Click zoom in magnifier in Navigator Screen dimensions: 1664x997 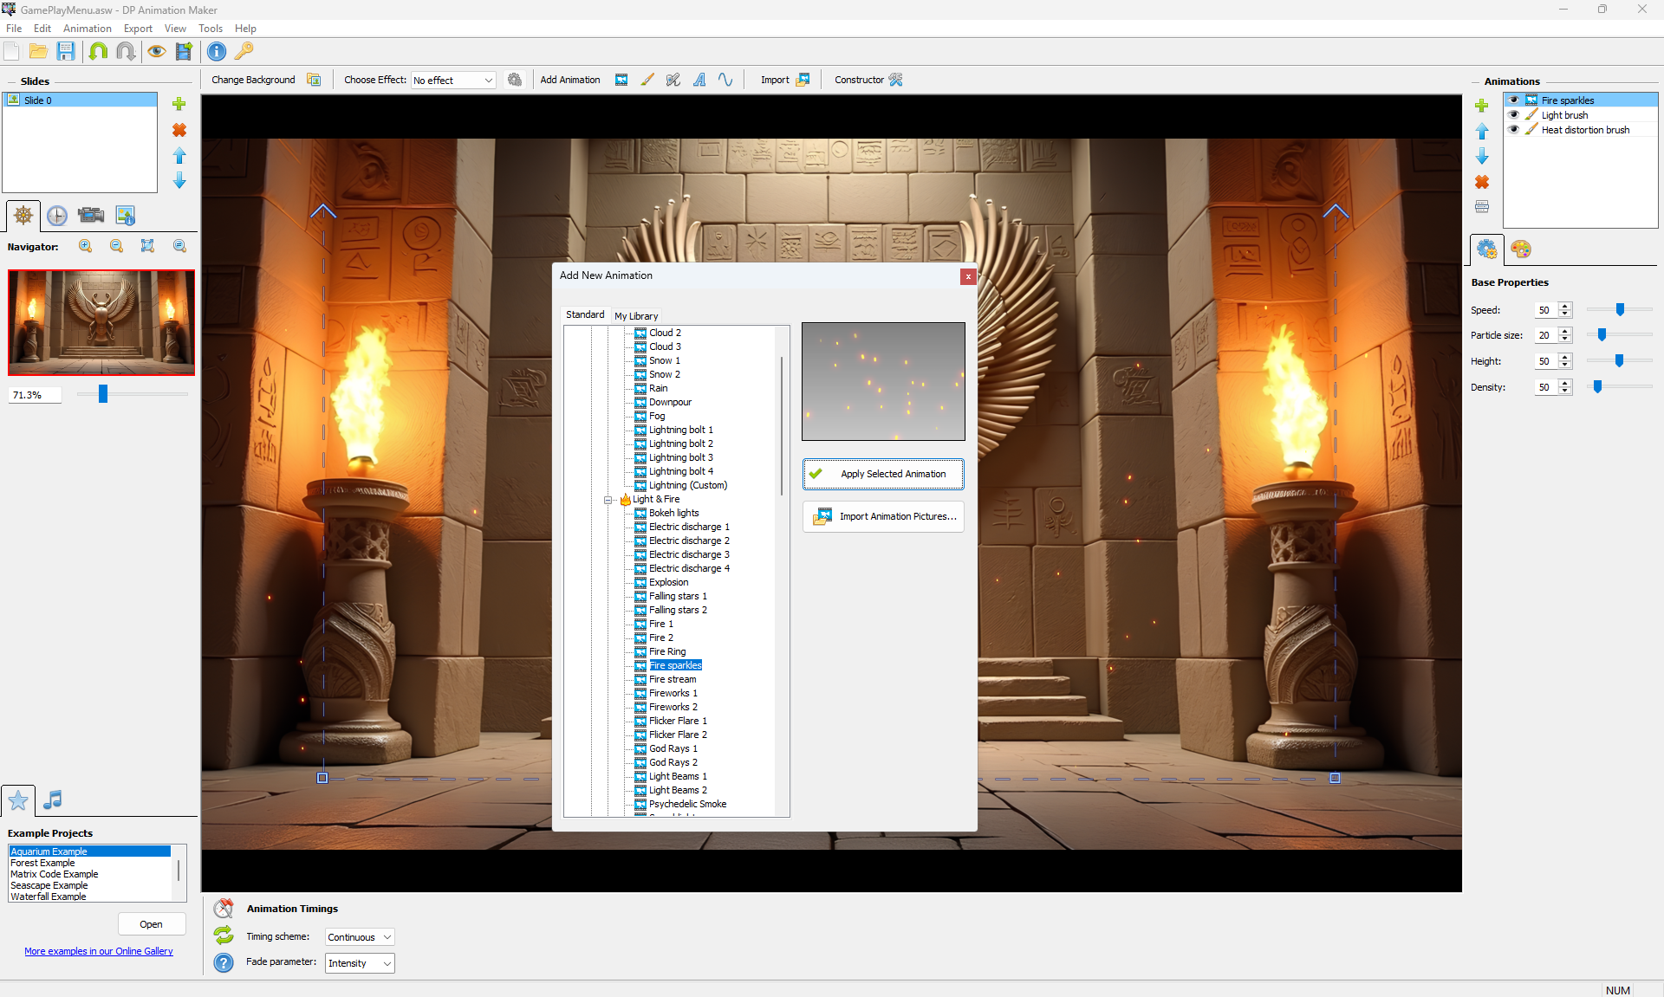(x=86, y=246)
